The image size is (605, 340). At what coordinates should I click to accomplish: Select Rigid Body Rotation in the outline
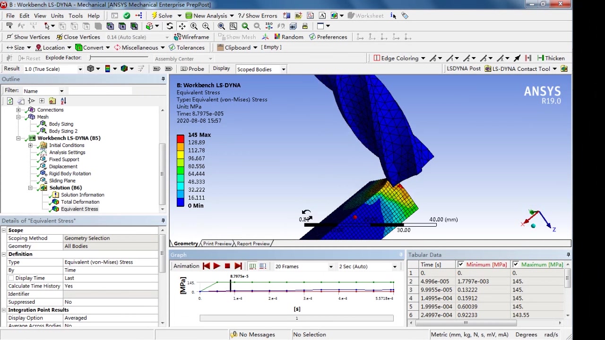(70, 174)
